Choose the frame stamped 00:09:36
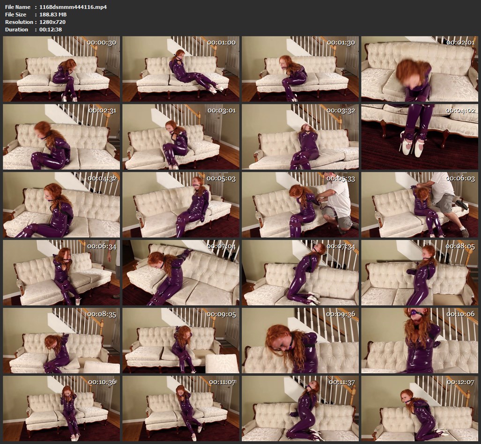Image resolution: width=481 pixels, height=444 pixels. click(300, 340)
